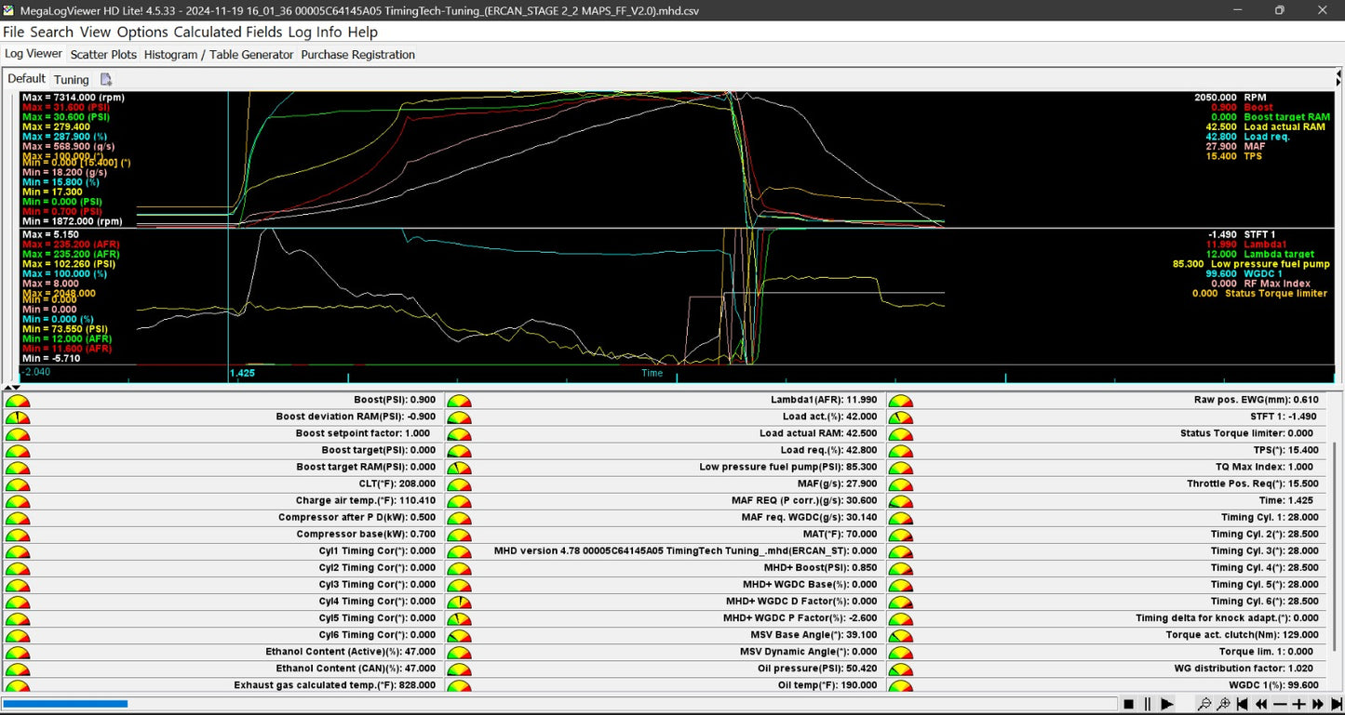
Task: Select the zoom-out magnifier icon
Action: (1205, 704)
